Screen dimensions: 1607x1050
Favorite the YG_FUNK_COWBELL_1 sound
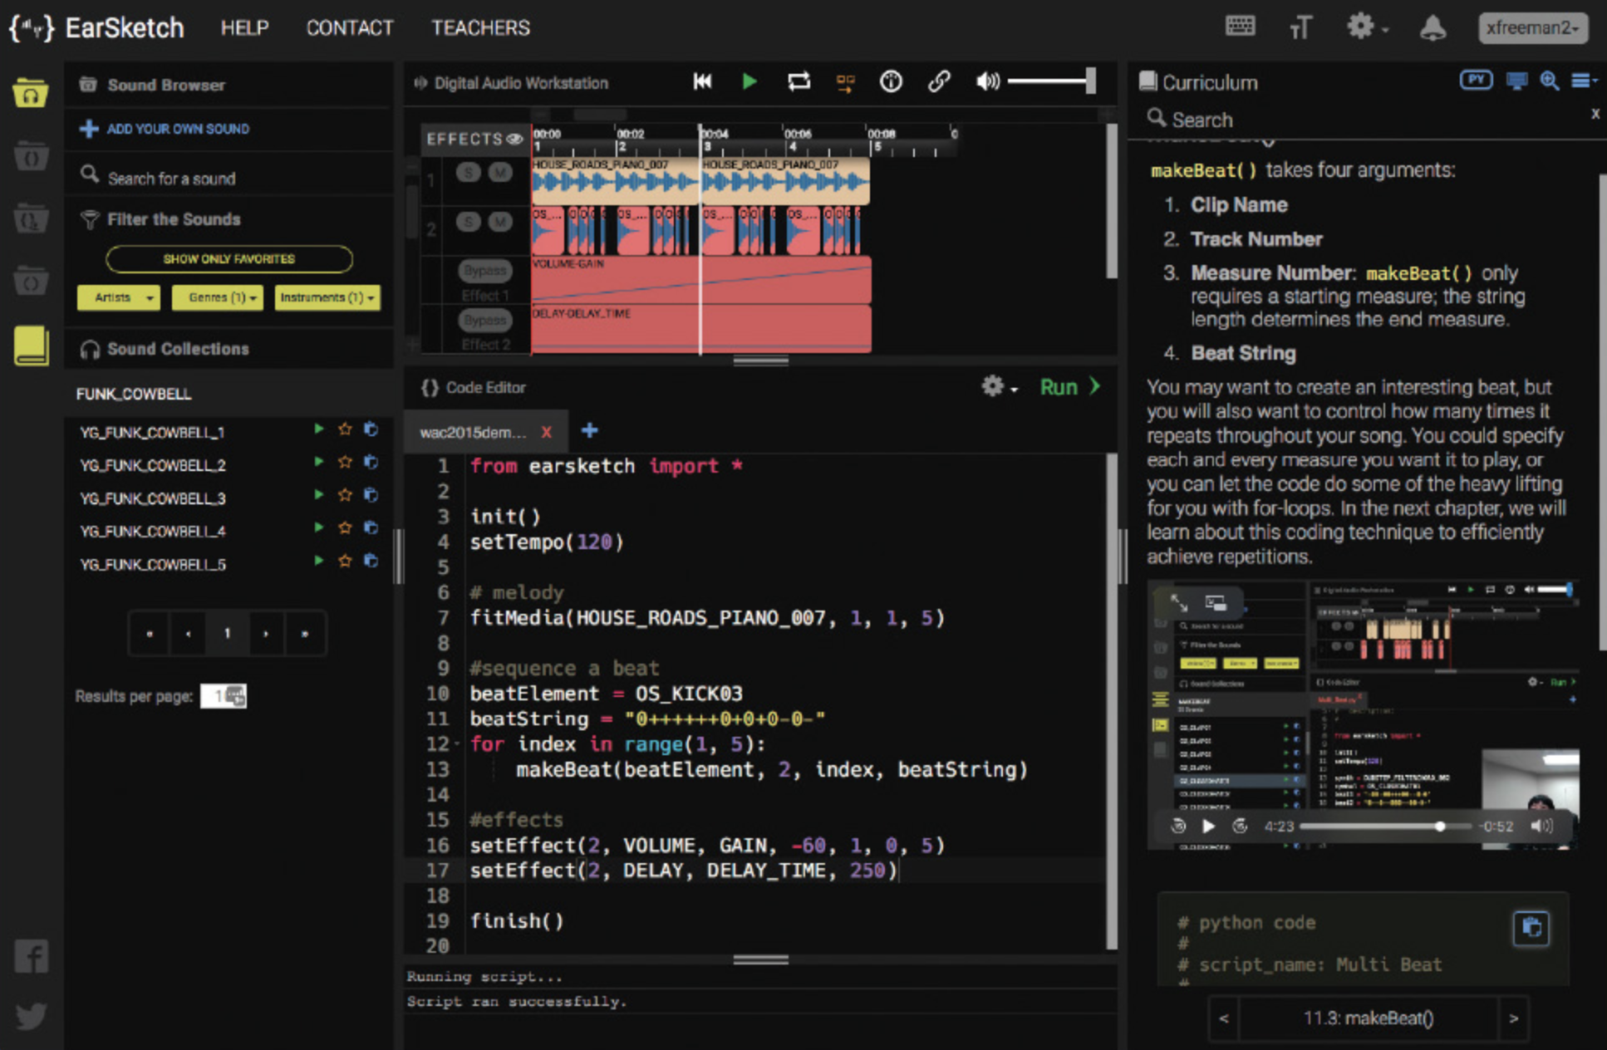[345, 429]
